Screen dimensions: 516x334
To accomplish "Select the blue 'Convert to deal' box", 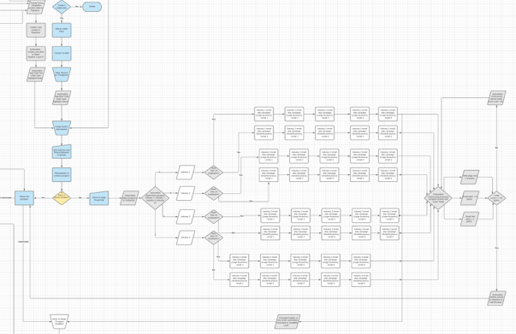I will [62, 53].
